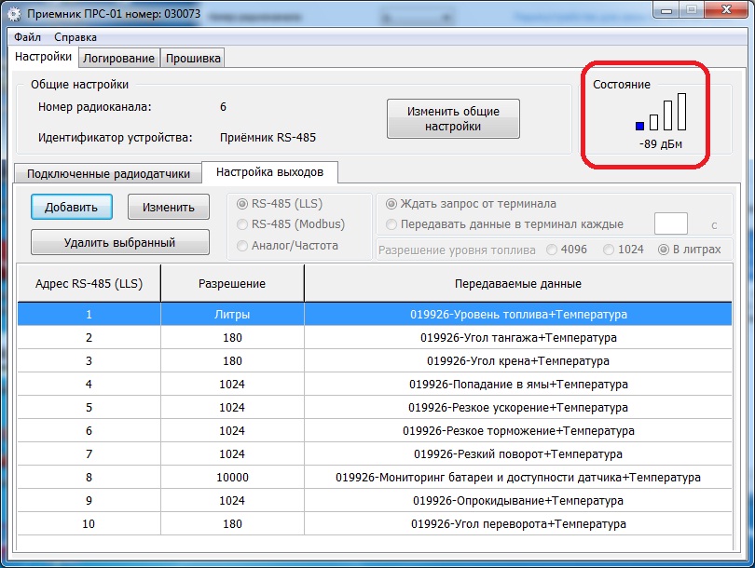Select the Аналог/Частота radio option
Viewport: 755px width, 568px height.
click(244, 246)
